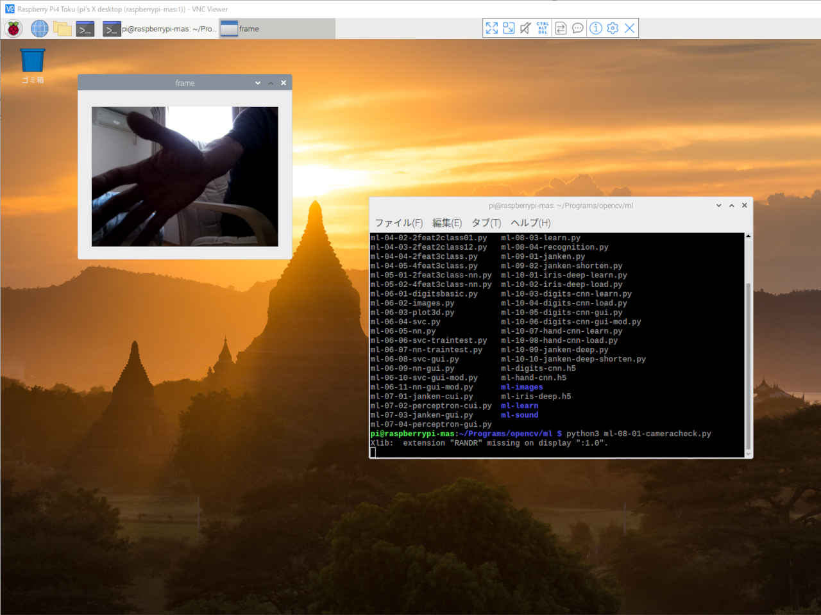Select the pi@raspberrypi-mas terminal taskbar button
This screenshot has width=821, height=615.
[160, 29]
